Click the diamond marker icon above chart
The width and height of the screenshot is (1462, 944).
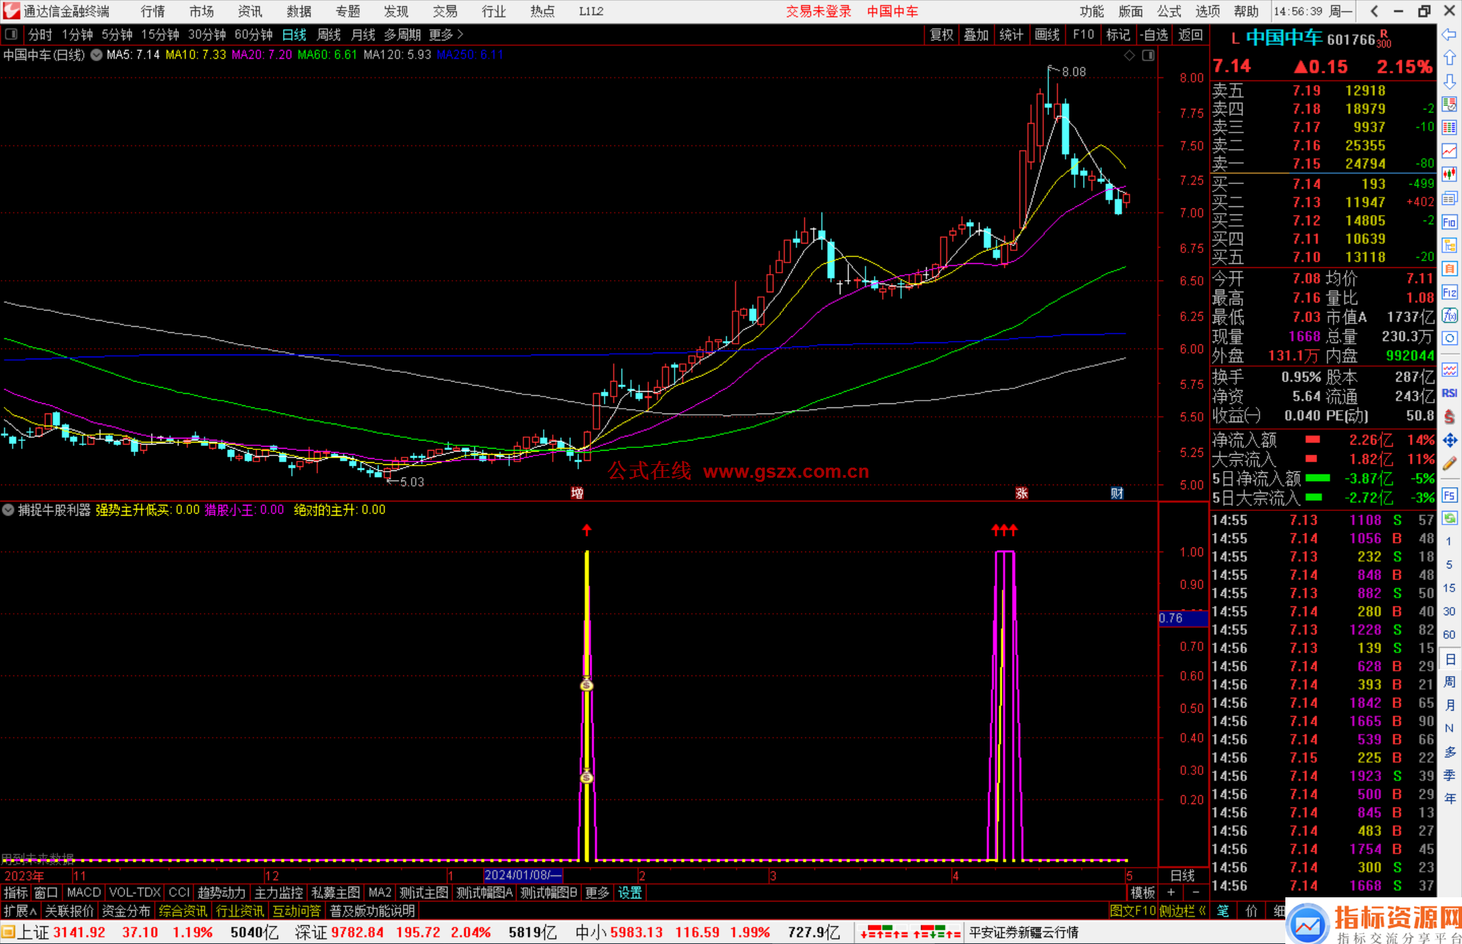coord(1129,55)
